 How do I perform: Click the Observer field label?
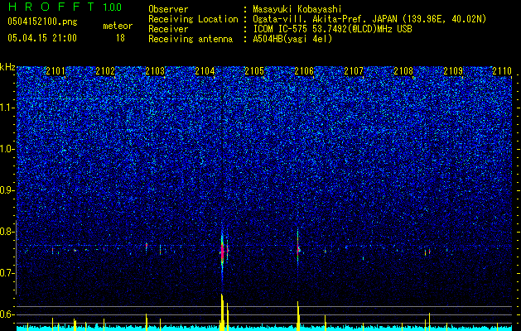[x=168, y=9]
